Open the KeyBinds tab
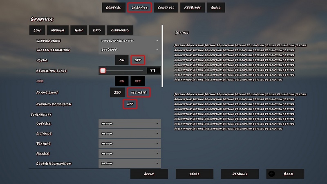327x184 pixels. pos(193,7)
